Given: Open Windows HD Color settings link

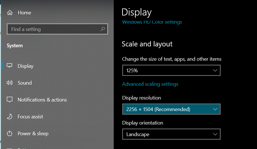Looking at the screenshot, I should click(152, 22).
